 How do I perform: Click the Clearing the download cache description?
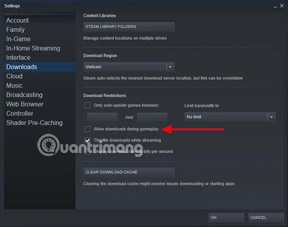click(159, 184)
